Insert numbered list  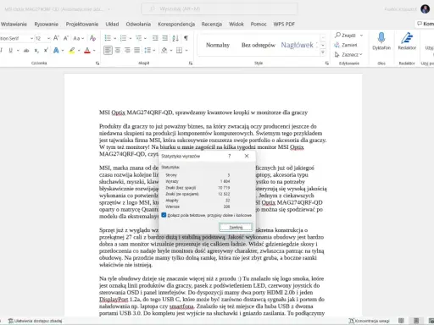click(x=123, y=38)
